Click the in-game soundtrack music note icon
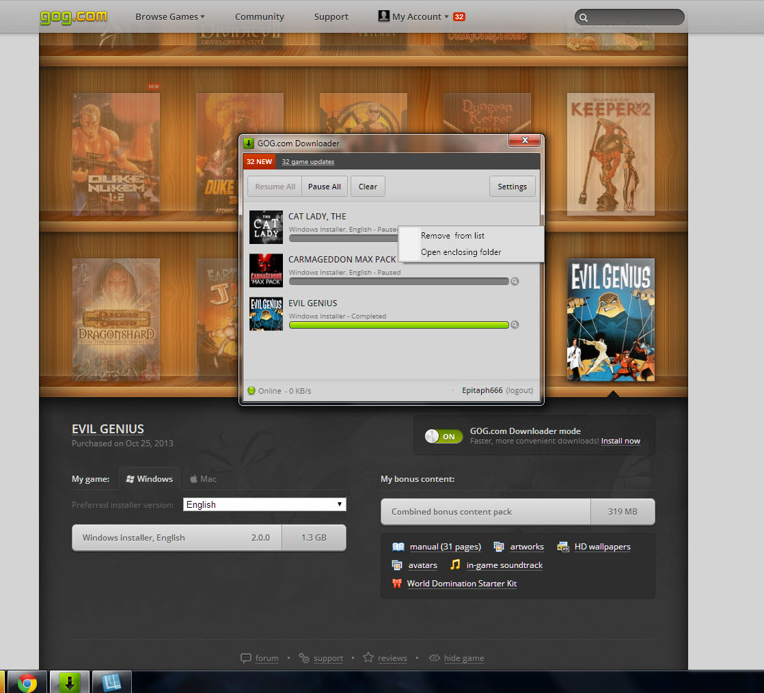This screenshot has width=764, height=693. (455, 565)
